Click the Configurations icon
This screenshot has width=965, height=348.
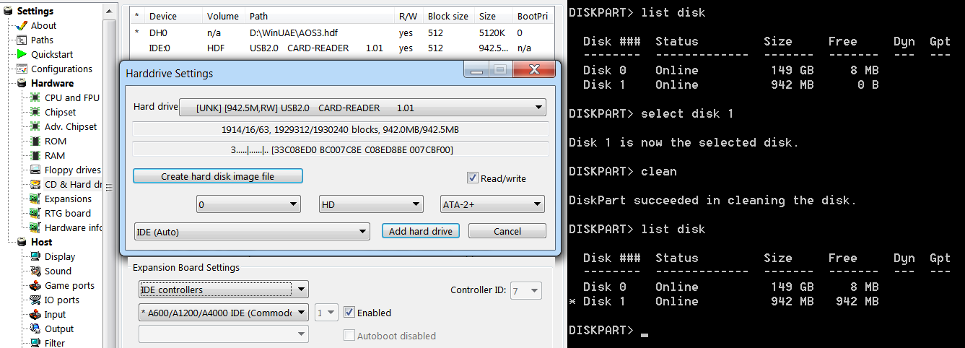point(21,69)
